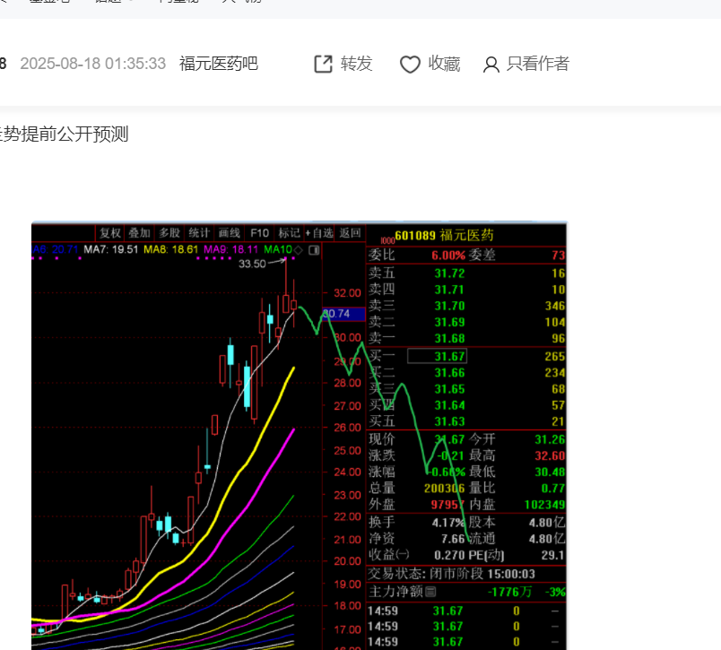This screenshot has width=721, height=650.
Task: Click 标记 in chart toolbar
Action: 289,233
